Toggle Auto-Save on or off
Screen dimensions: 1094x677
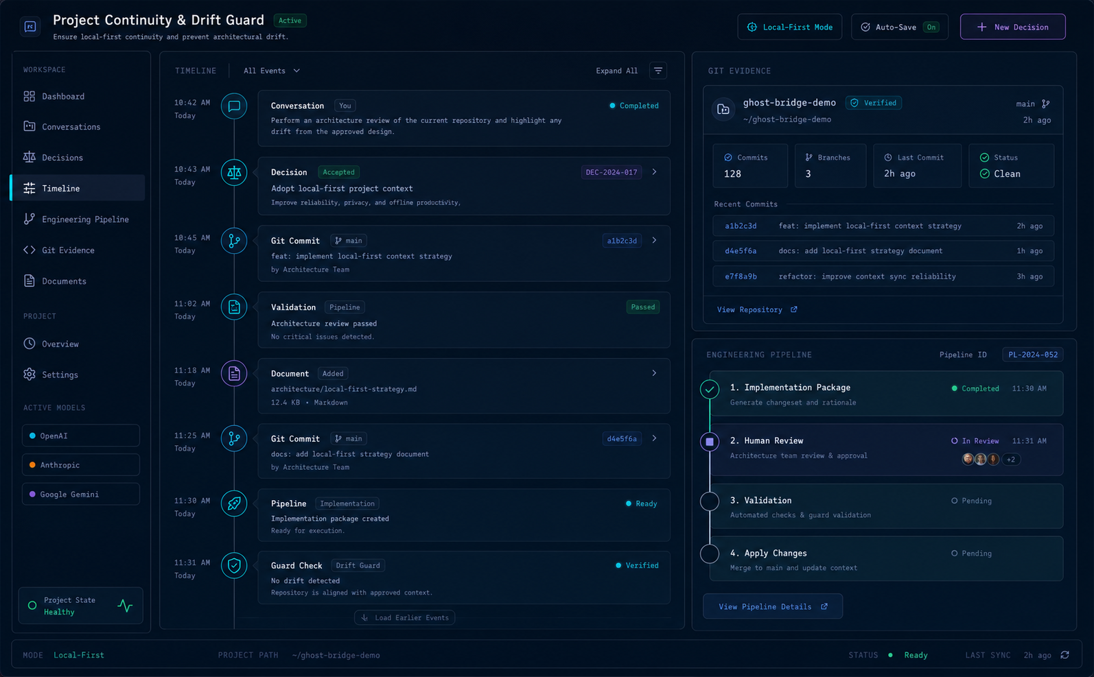pos(900,27)
